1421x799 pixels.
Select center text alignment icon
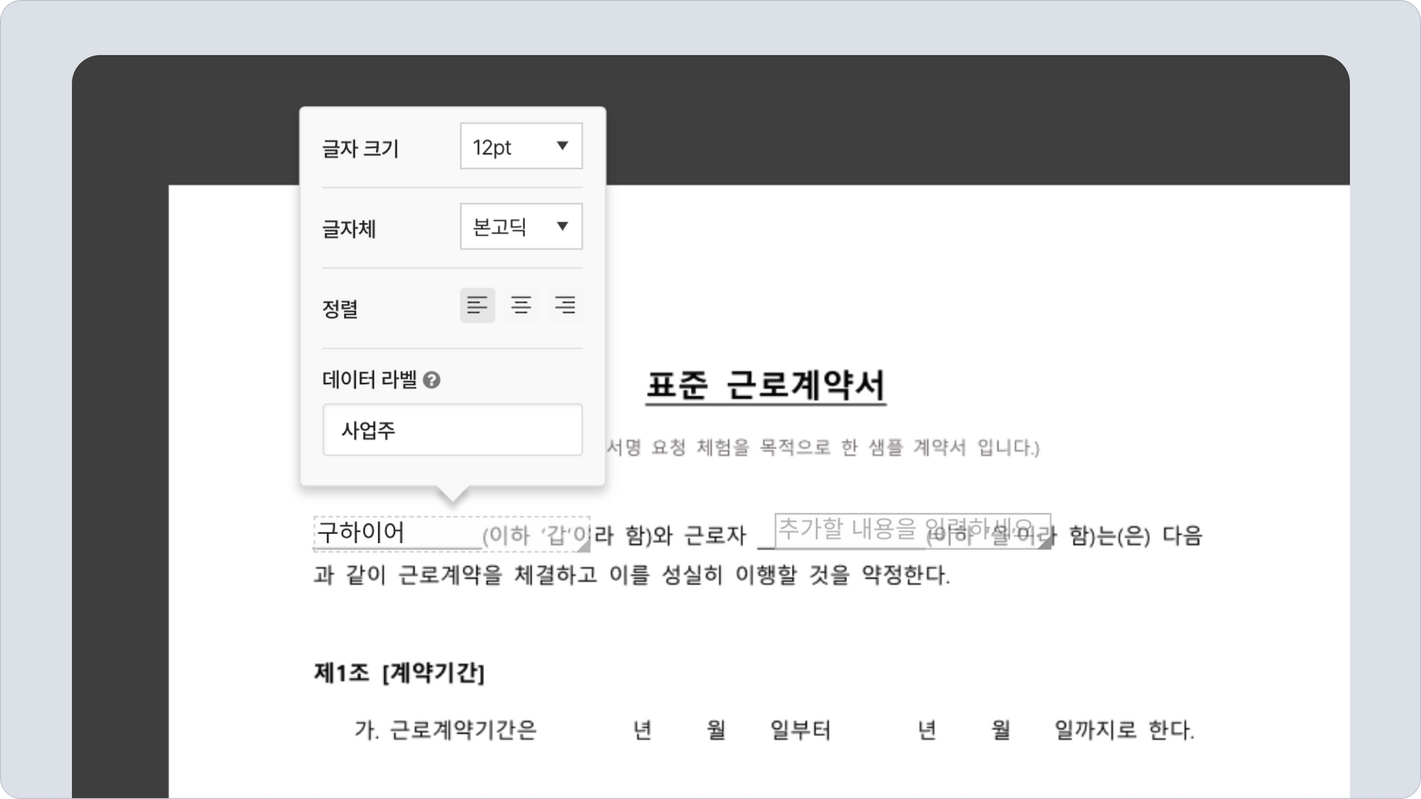coord(521,305)
